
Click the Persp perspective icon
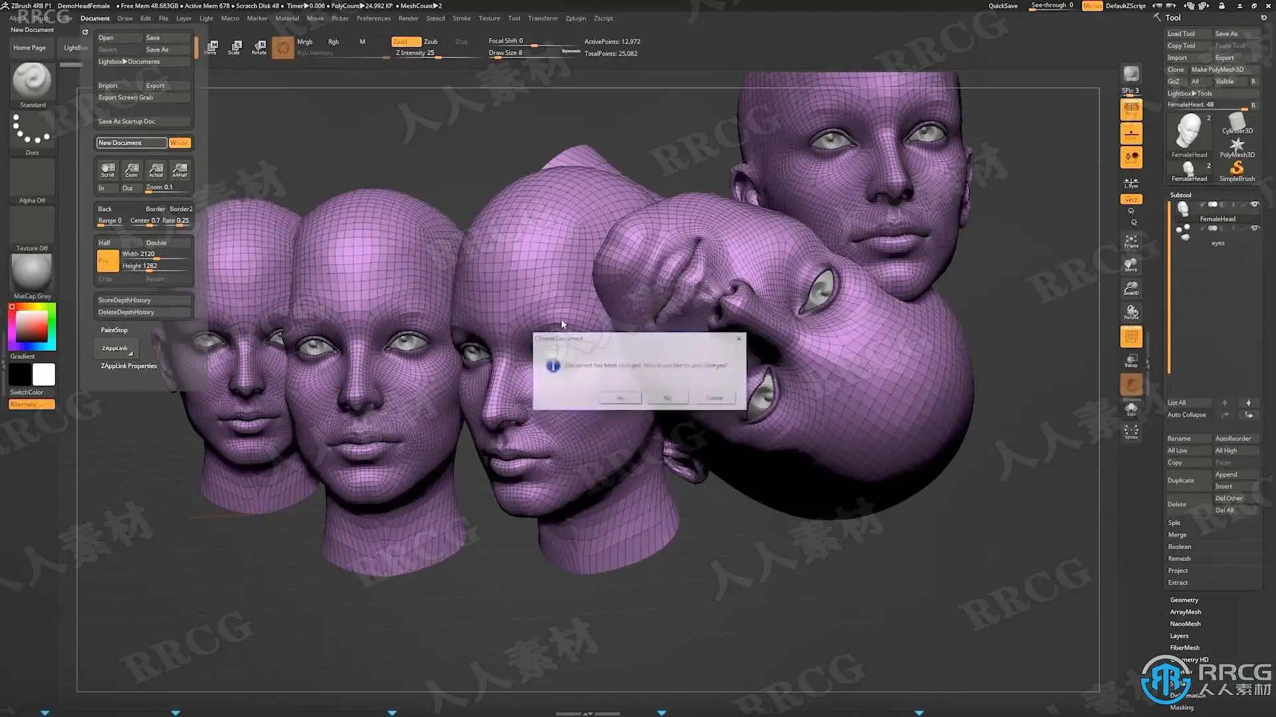click(x=1131, y=110)
